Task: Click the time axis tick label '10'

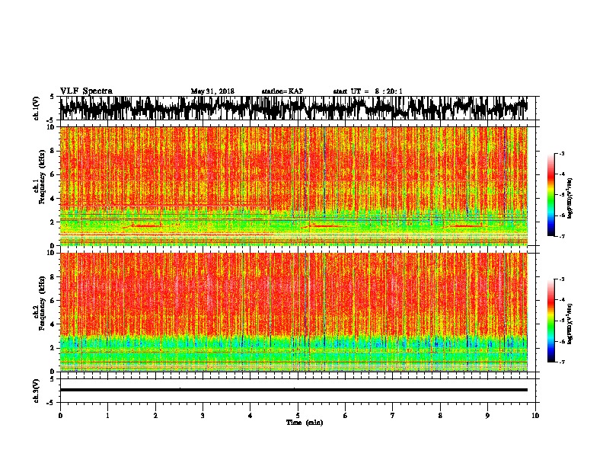Action: pos(535,416)
